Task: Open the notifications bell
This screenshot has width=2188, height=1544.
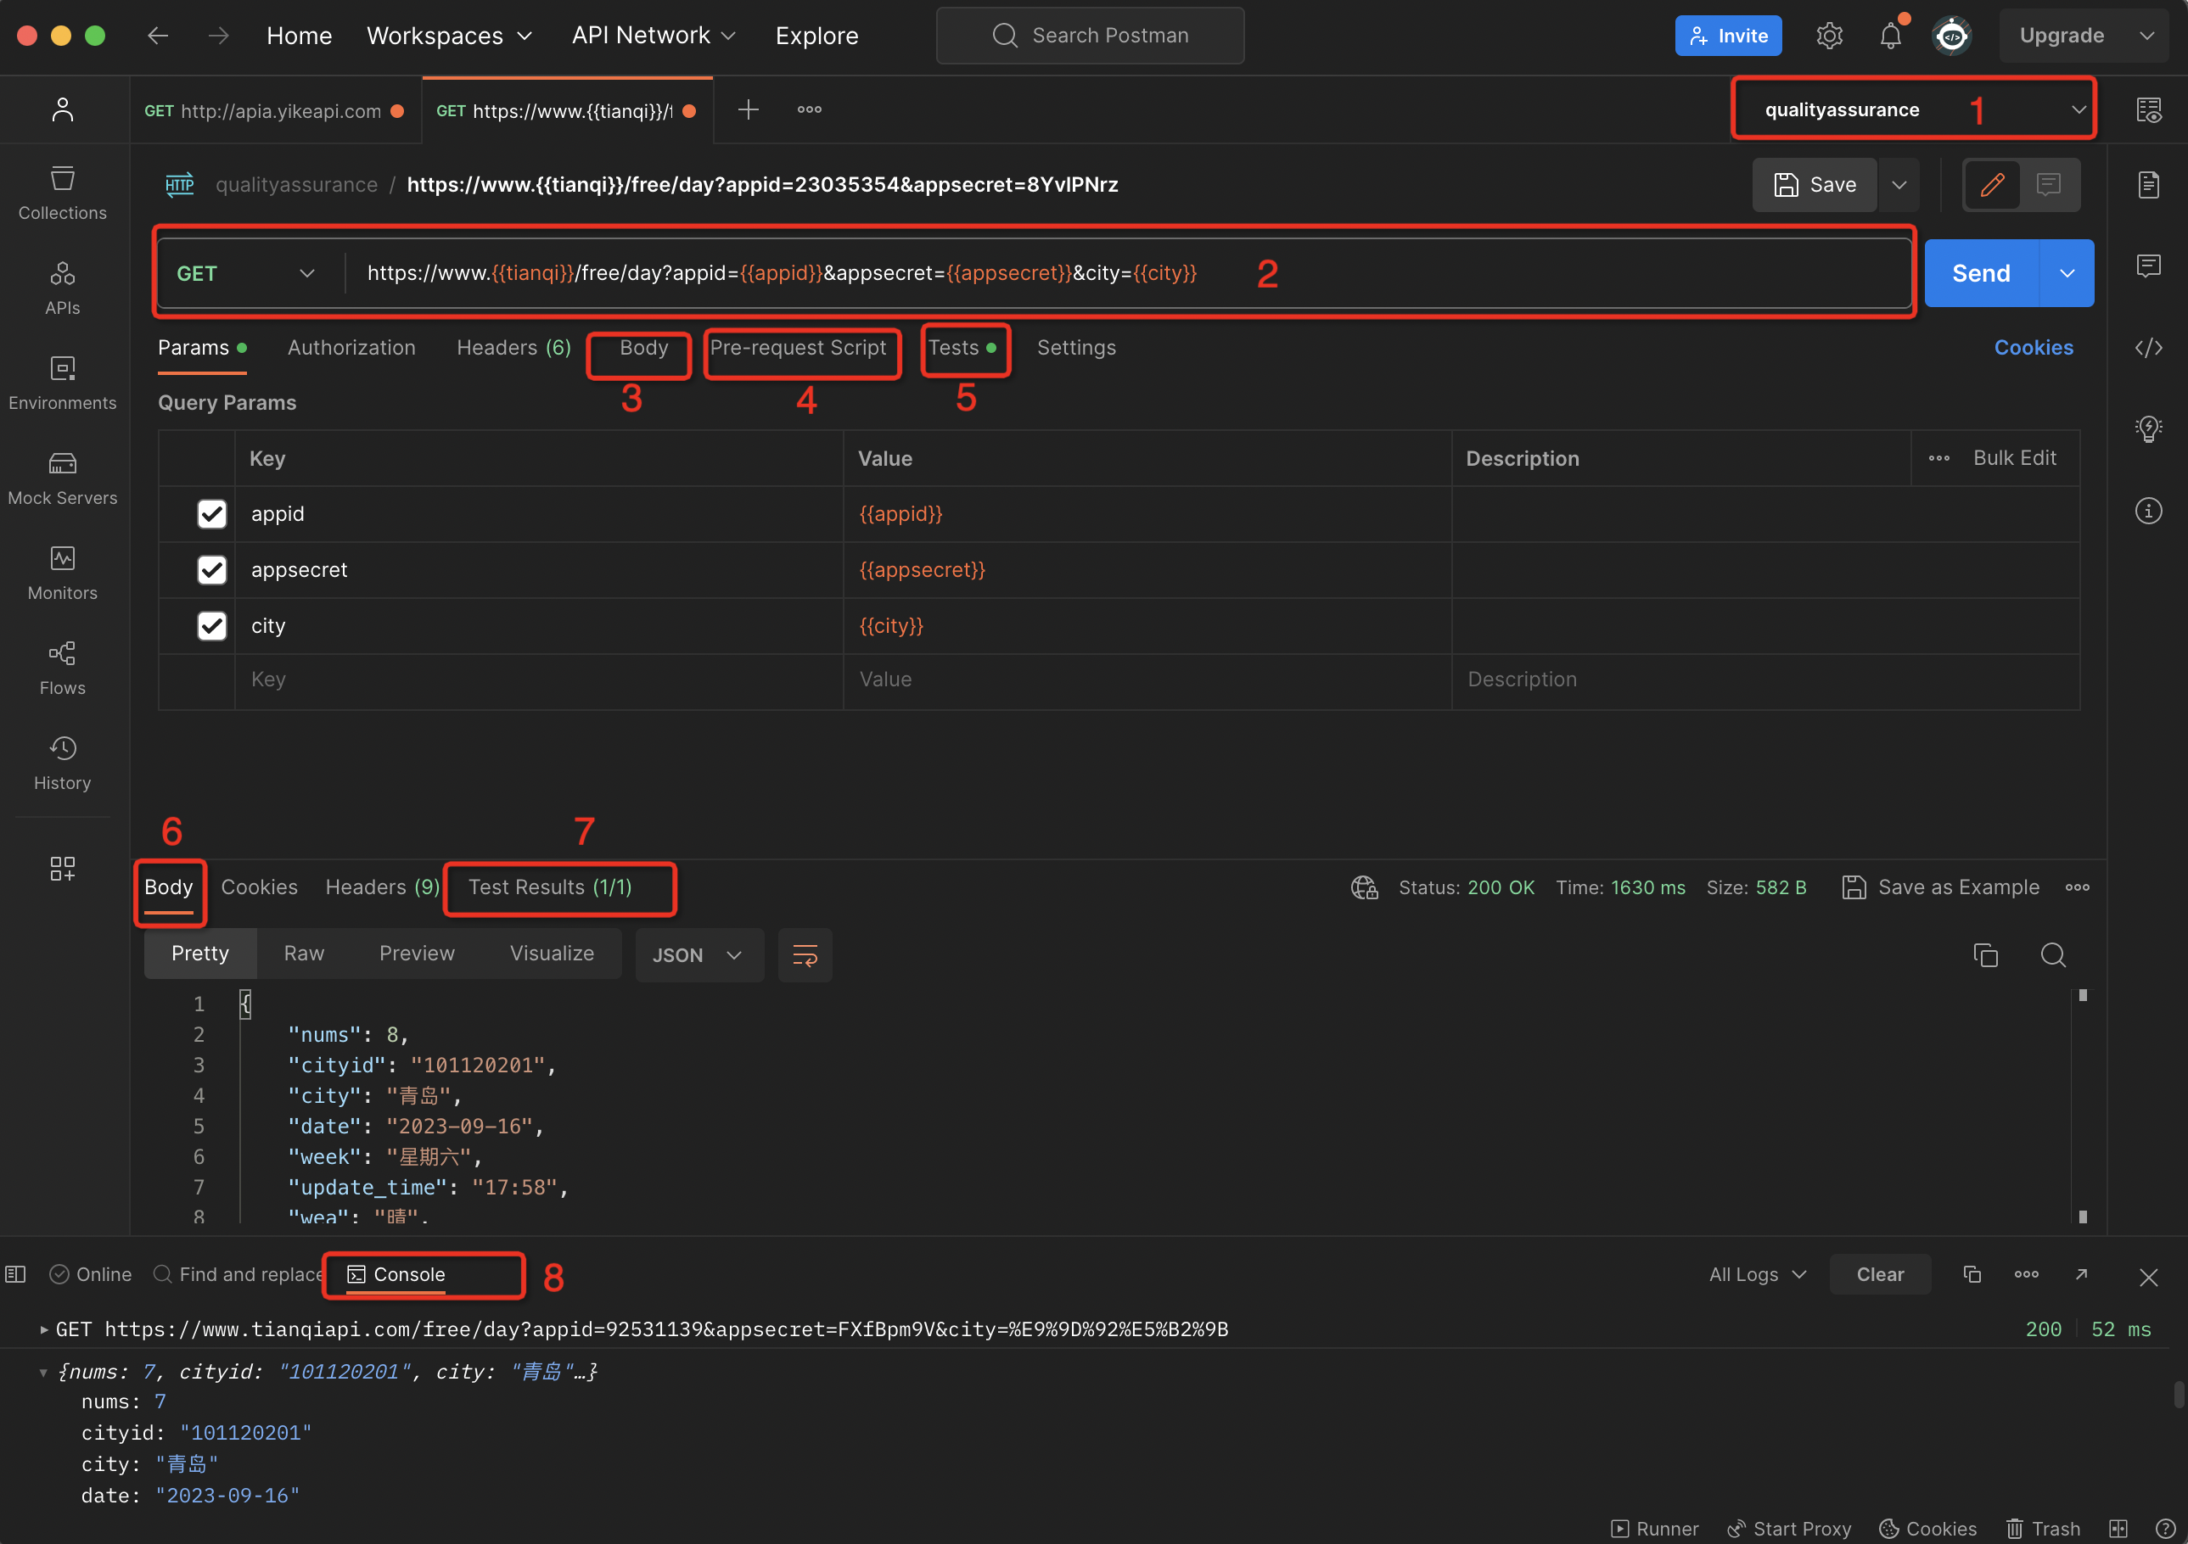Action: (1891, 36)
